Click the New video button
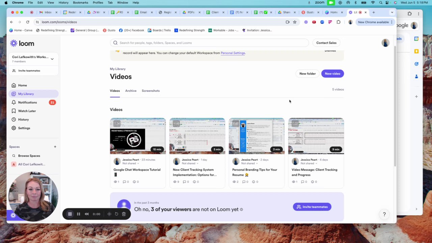 (332, 74)
